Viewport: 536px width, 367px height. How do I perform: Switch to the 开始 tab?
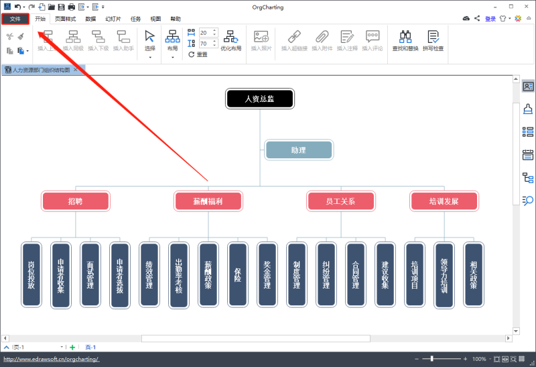coord(40,19)
